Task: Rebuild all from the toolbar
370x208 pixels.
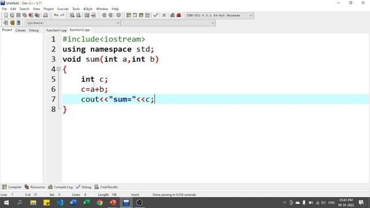Action: [147, 16]
